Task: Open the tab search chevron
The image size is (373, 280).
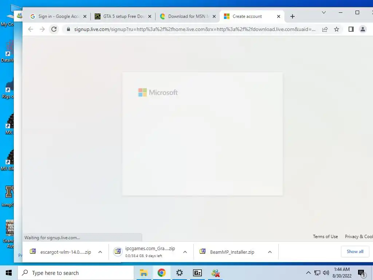Action: tap(324, 12)
